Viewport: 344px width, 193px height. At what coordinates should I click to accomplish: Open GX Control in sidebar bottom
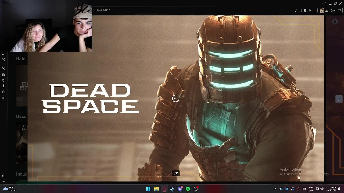[x=4, y=176]
